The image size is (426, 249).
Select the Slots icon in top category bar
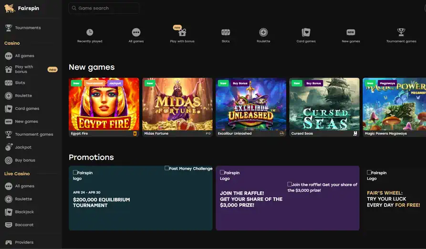pyautogui.click(x=226, y=32)
